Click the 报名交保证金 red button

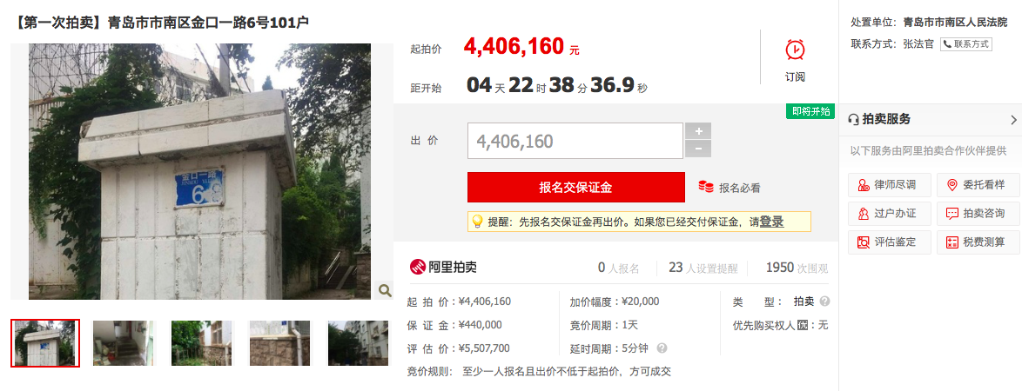(576, 188)
